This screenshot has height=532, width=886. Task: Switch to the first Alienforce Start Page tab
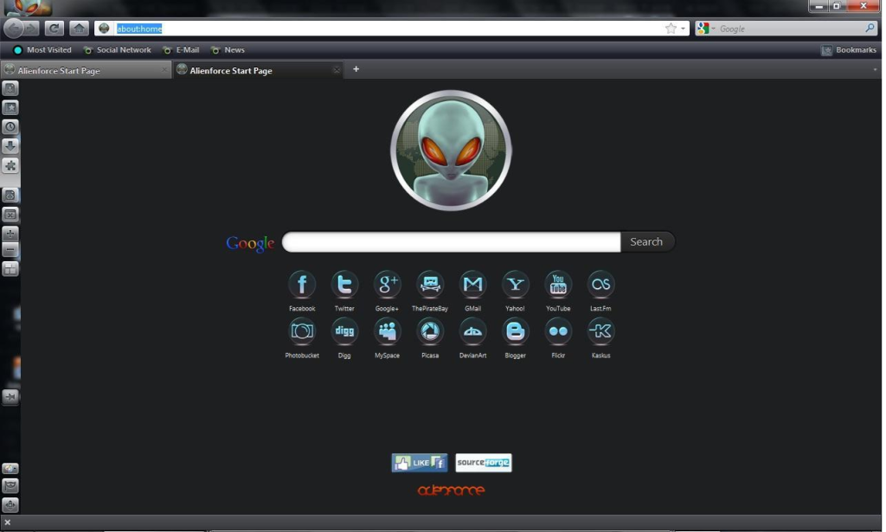(x=82, y=71)
